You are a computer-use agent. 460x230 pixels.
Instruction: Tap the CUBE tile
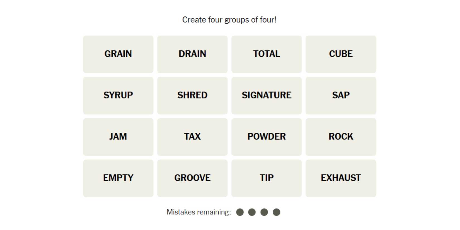(341, 54)
